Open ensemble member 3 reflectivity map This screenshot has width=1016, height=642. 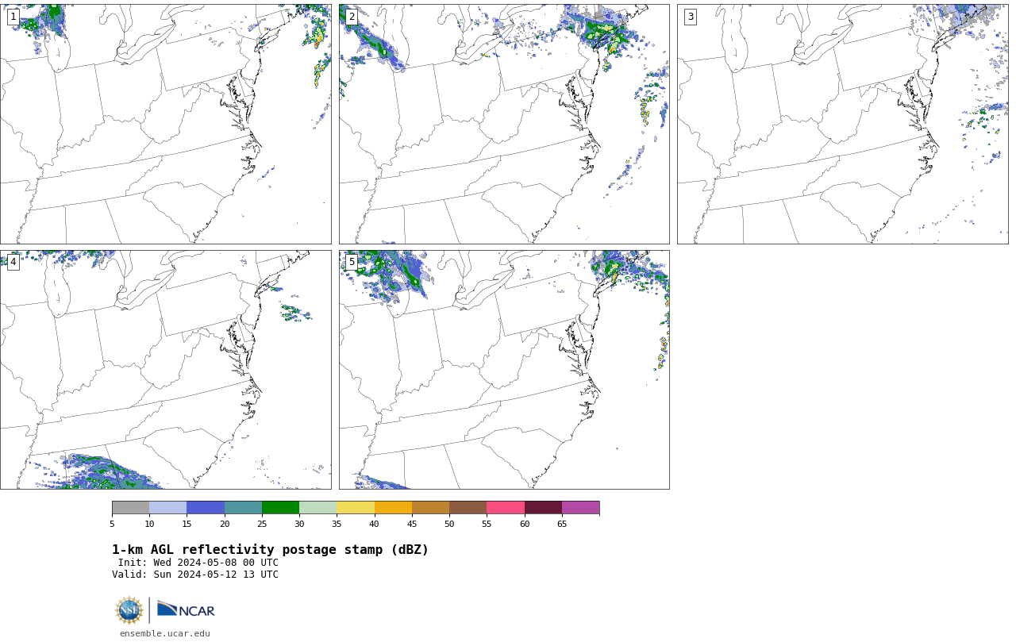(x=842, y=124)
